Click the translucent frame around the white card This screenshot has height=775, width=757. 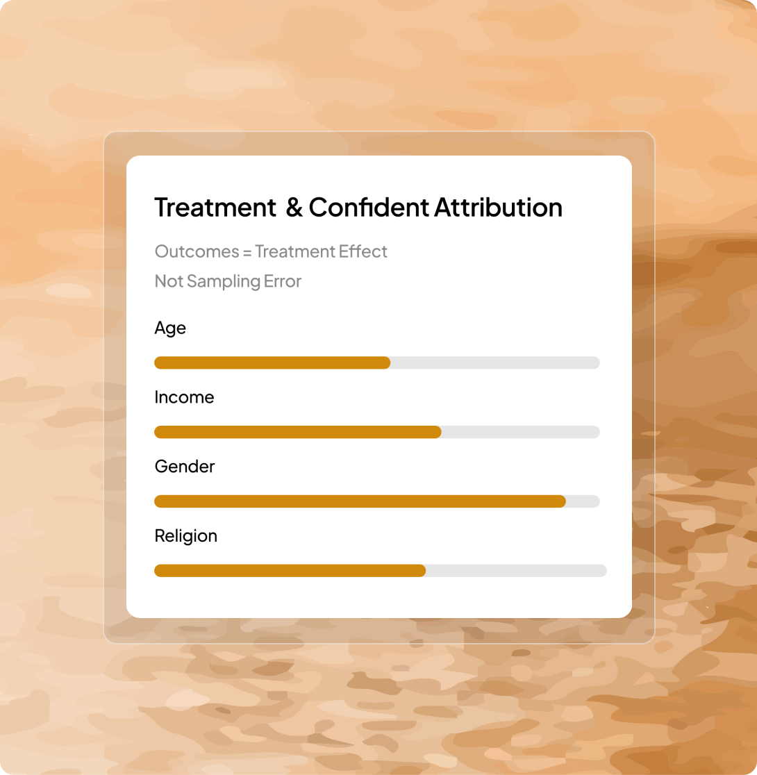[115, 387]
